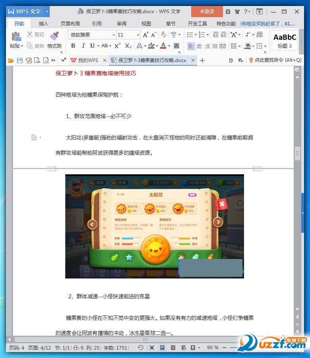Click the Print icon in quick toolbar
310x358 pixels.
37,60
